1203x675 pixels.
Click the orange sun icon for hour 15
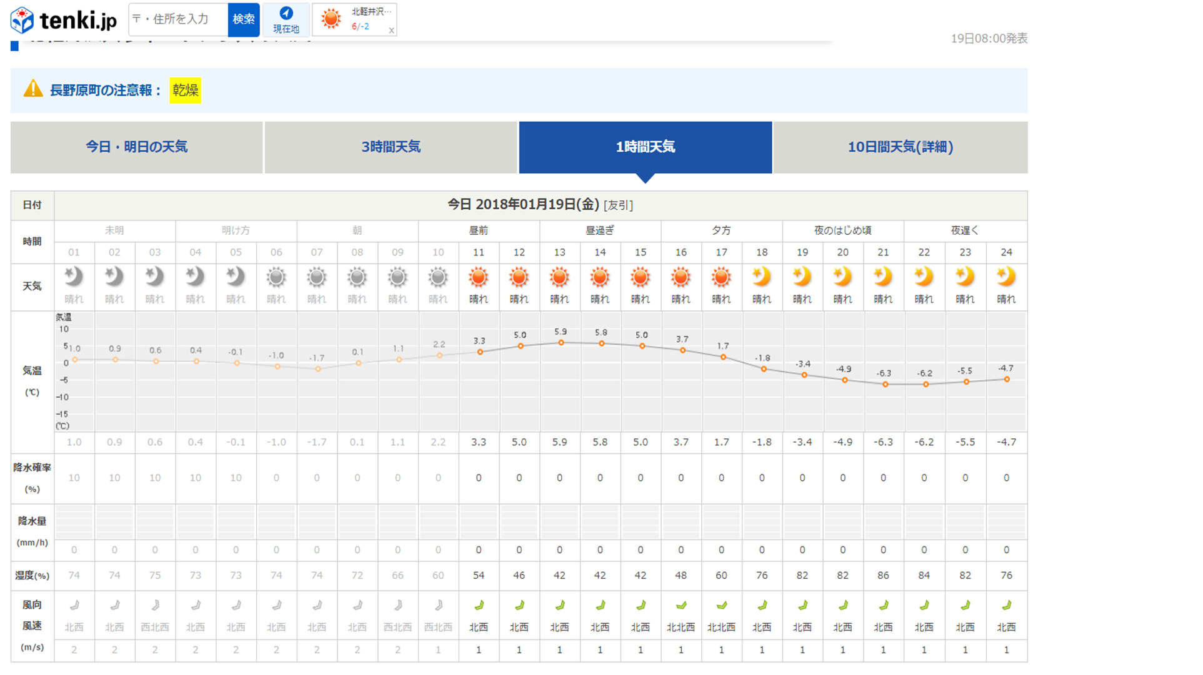641,277
